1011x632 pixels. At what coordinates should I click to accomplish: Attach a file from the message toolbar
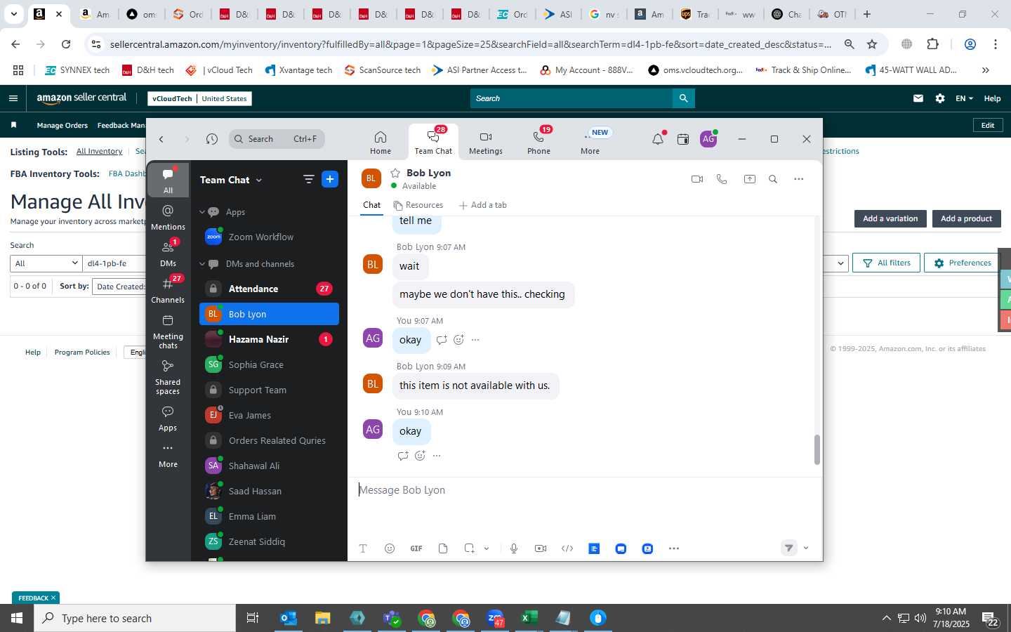point(443,548)
